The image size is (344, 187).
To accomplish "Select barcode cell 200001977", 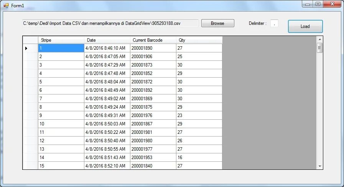I will 153,149.
